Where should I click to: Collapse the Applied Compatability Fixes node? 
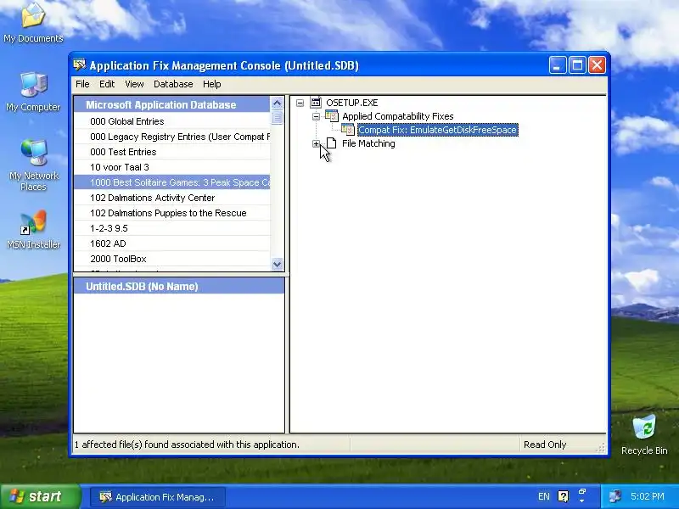(316, 116)
